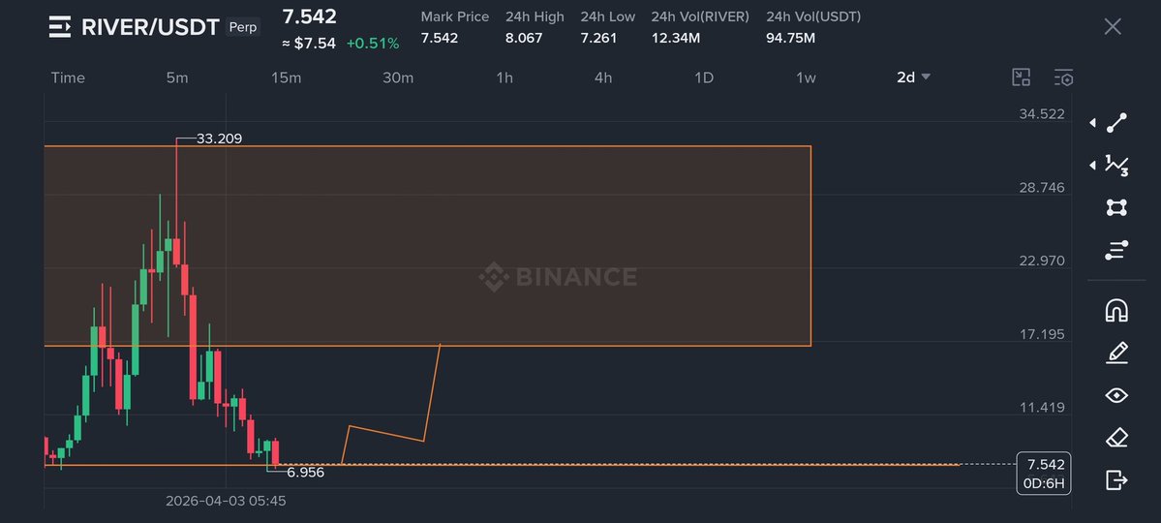The image size is (1161, 523).
Task: Select the eraser tool
Action: point(1116,437)
